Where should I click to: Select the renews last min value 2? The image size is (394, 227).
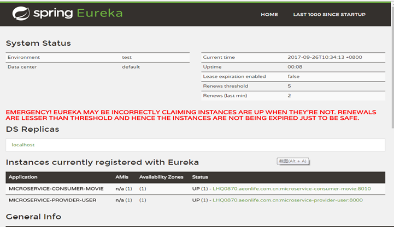[289, 95]
